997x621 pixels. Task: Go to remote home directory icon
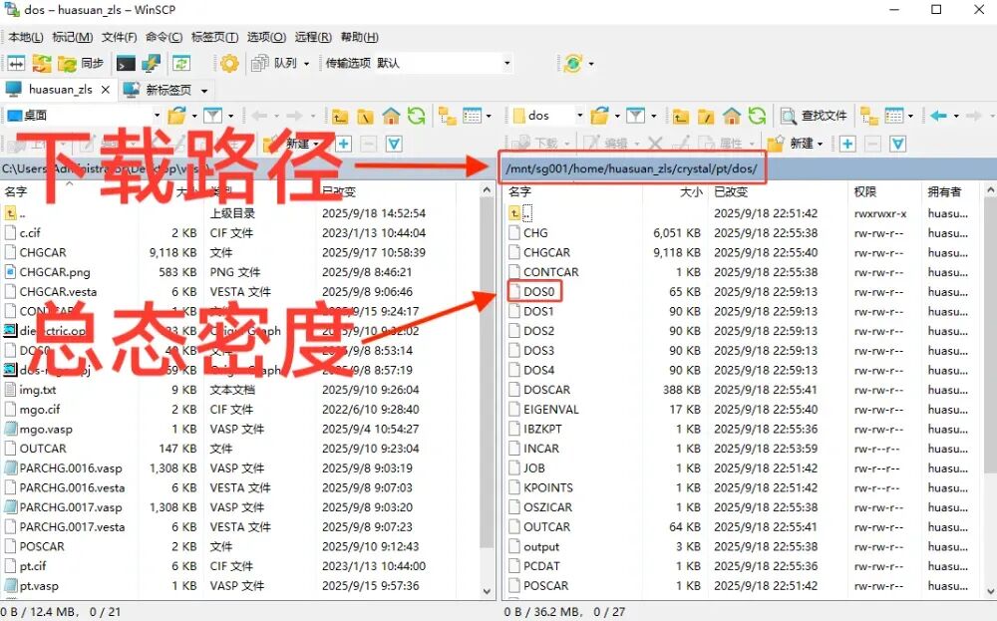tap(731, 116)
